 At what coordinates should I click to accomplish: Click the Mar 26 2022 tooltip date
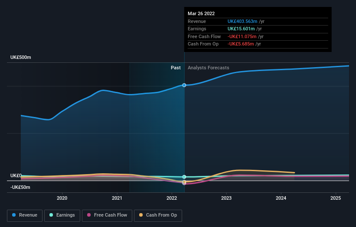(201, 13)
